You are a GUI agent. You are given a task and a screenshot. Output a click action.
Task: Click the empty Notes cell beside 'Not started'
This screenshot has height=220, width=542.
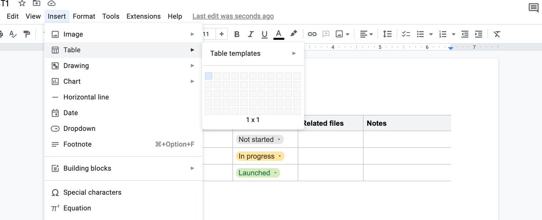pyautogui.click(x=407, y=140)
